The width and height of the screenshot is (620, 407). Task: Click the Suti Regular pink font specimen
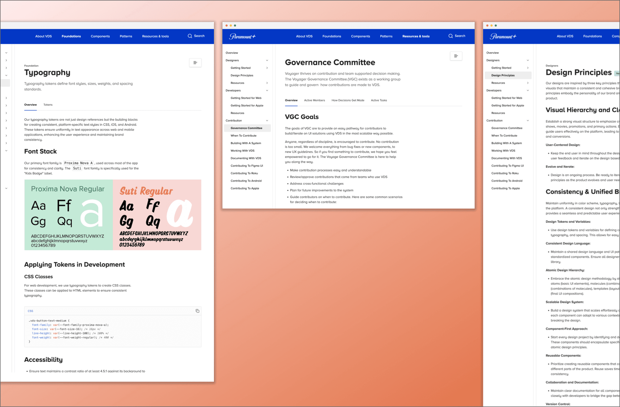point(157,215)
